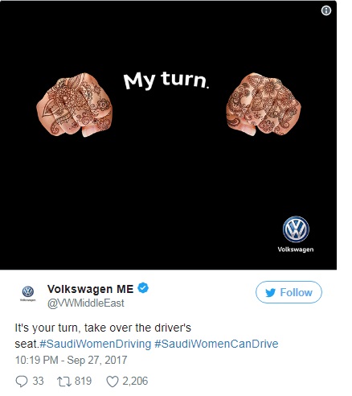The width and height of the screenshot is (352, 396).
Task: Follow the Volkswagen ME account
Action: pos(289,292)
